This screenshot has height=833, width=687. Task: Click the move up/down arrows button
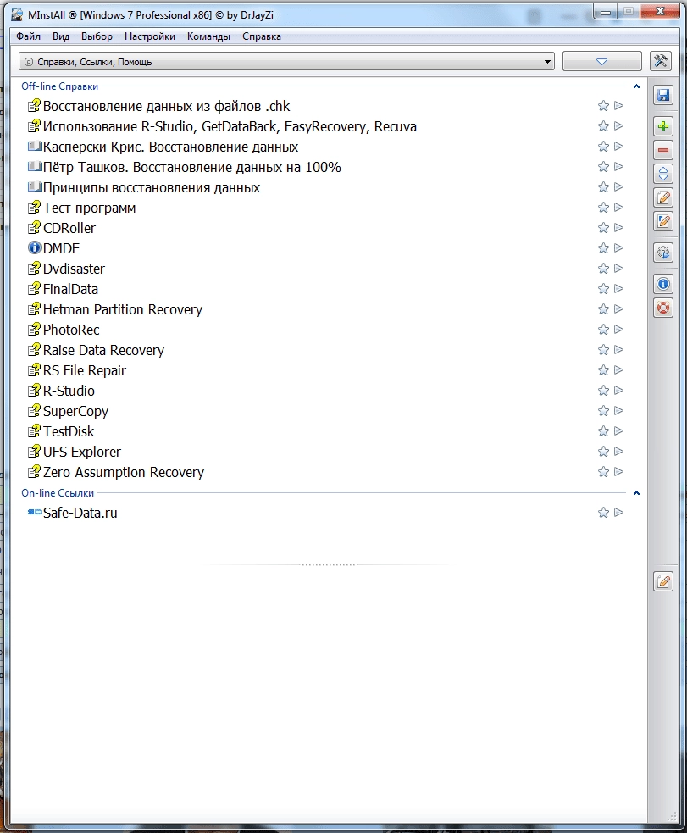point(663,175)
